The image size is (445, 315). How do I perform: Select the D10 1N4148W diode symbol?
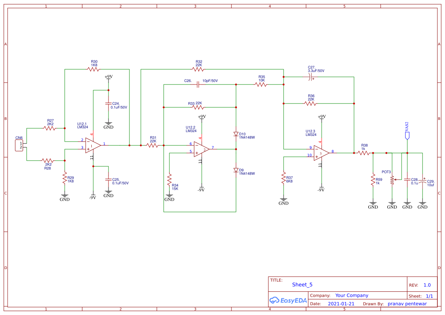click(236, 134)
